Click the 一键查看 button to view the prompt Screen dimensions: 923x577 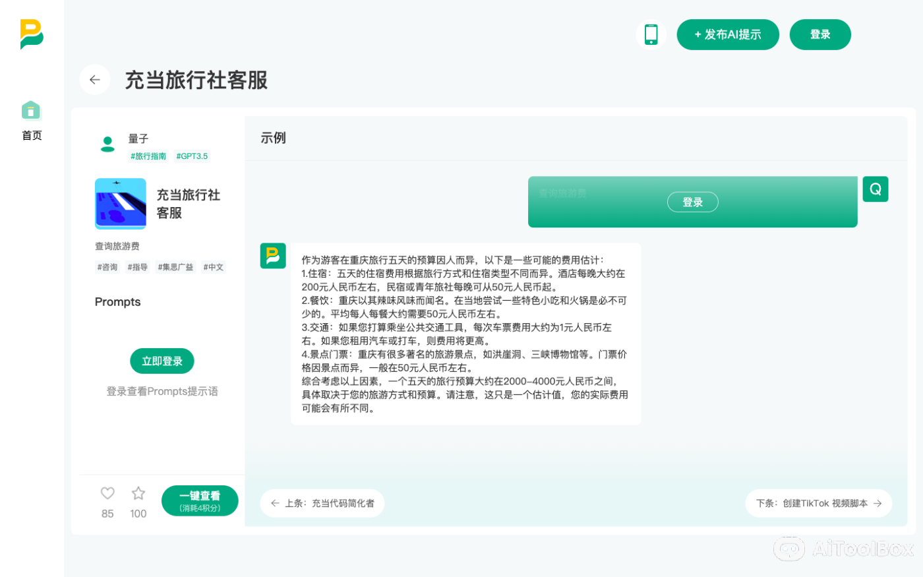tap(200, 501)
